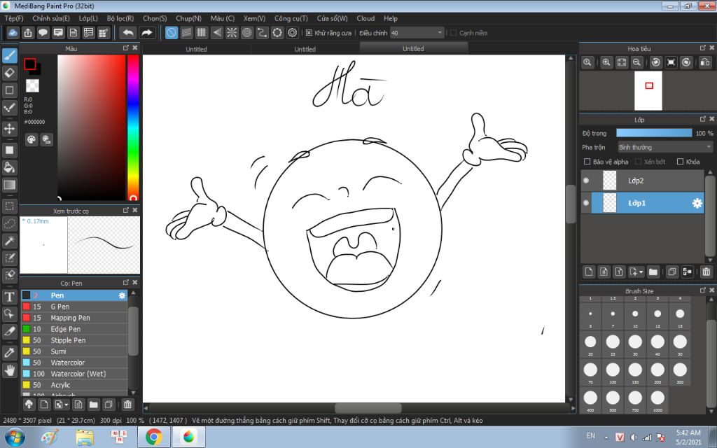Open the add layer dropdown arrow
The width and height of the screenshot is (717, 448).
[641, 272]
